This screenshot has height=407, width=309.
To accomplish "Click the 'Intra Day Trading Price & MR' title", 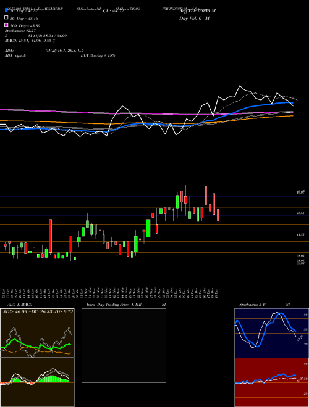I will [x=114, y=305].
